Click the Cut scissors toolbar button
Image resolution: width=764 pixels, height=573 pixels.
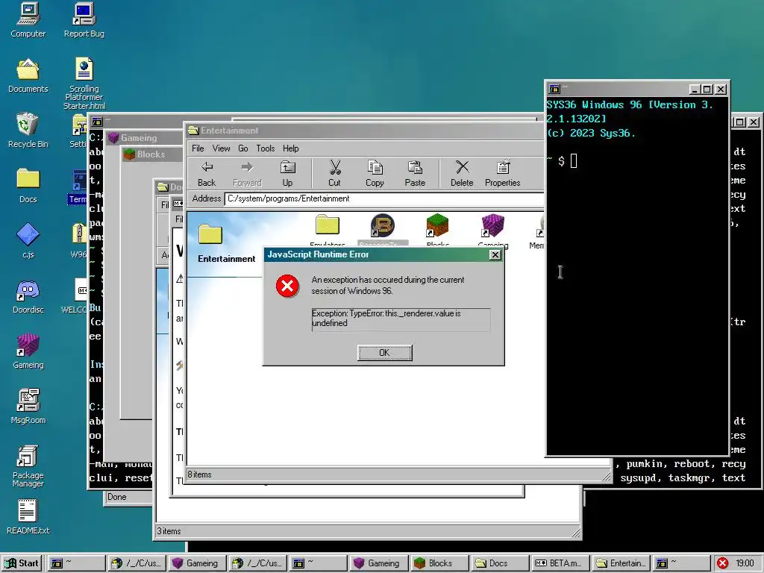334,174
